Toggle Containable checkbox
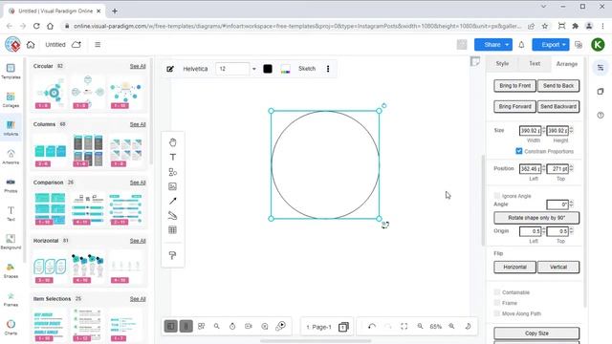 [497, 292]
